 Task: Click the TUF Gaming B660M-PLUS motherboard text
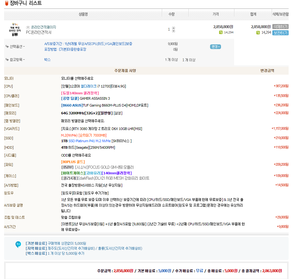coord(116,105)
